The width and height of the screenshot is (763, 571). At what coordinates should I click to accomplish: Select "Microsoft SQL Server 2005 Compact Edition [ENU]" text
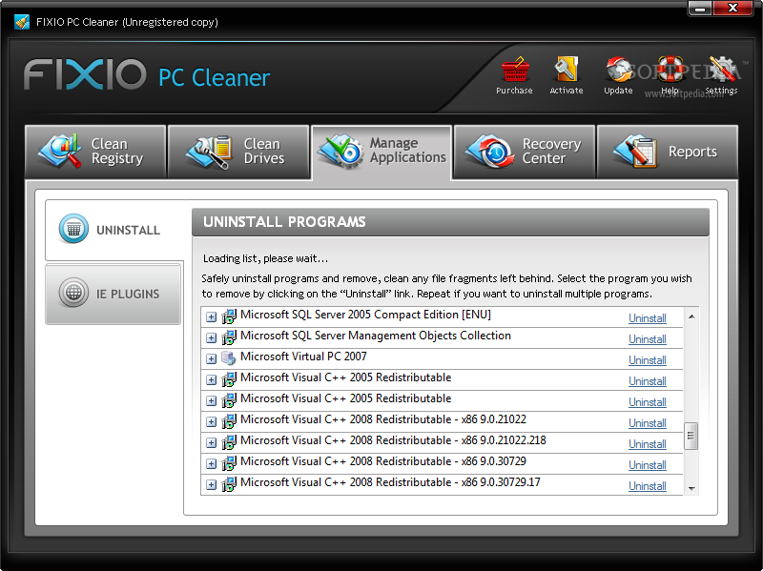(365, 315)
